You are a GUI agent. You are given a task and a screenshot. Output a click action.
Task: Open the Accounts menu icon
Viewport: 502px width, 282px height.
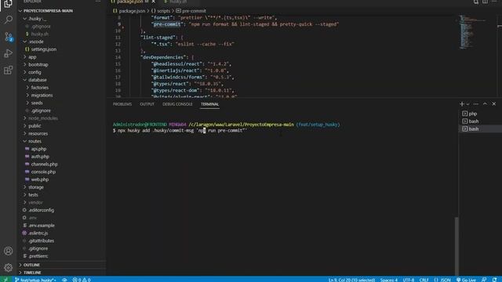tap(8, 251)
